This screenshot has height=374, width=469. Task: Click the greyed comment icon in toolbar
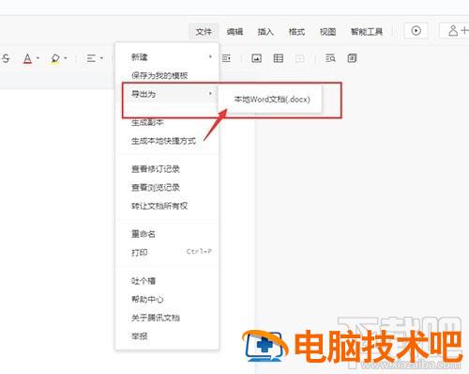(x=300, y=58)
